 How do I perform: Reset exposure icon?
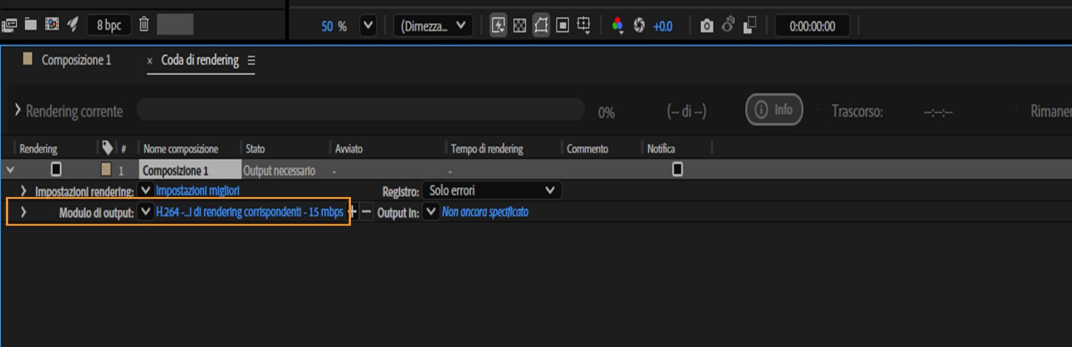(x=639, y=25)
